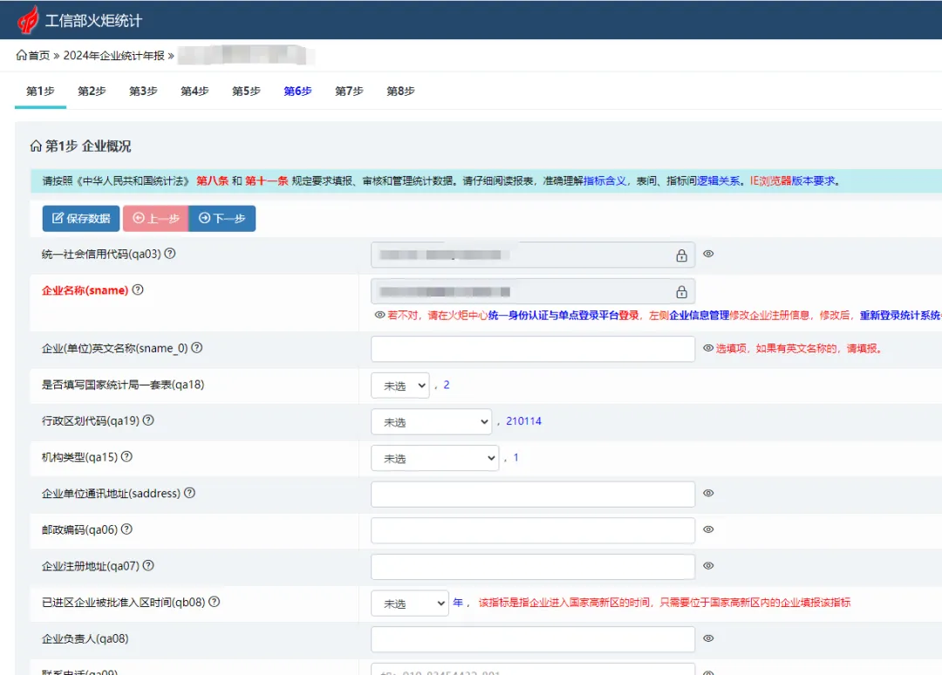
Task: Click the 保存数据 button
Action: coord(81,218)
